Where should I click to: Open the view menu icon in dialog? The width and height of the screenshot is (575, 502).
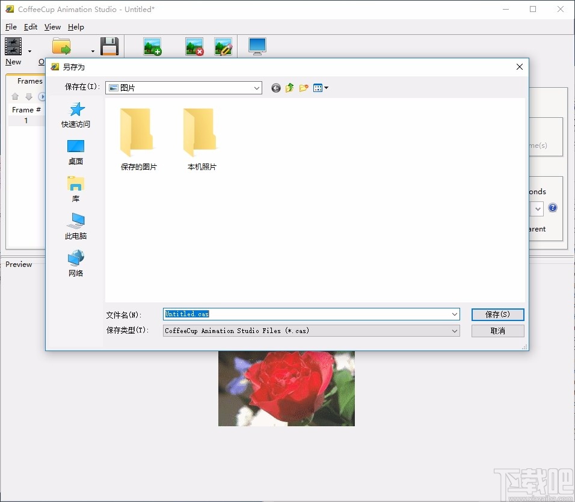coord(321,88)
